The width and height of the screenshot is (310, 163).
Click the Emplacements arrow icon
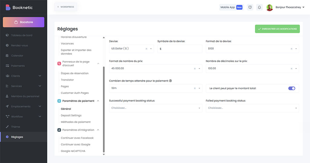coord(7,106)
